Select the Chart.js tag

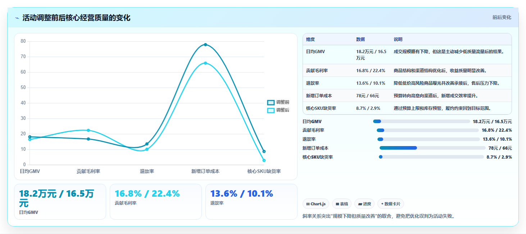pos(316,204)
